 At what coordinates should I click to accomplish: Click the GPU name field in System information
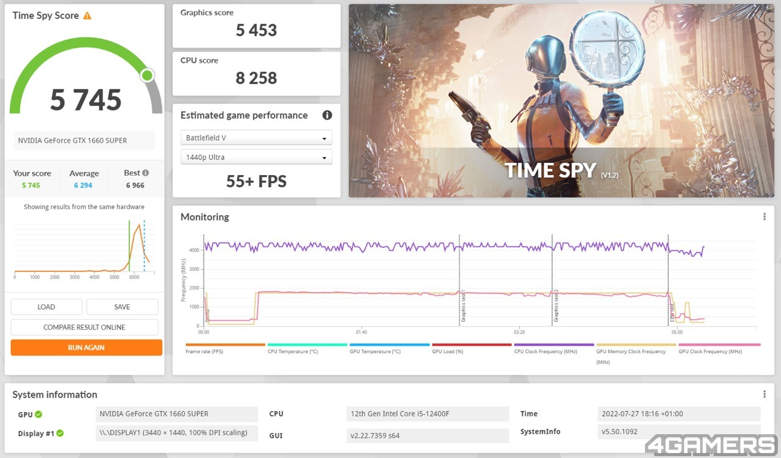pos(177,414)
